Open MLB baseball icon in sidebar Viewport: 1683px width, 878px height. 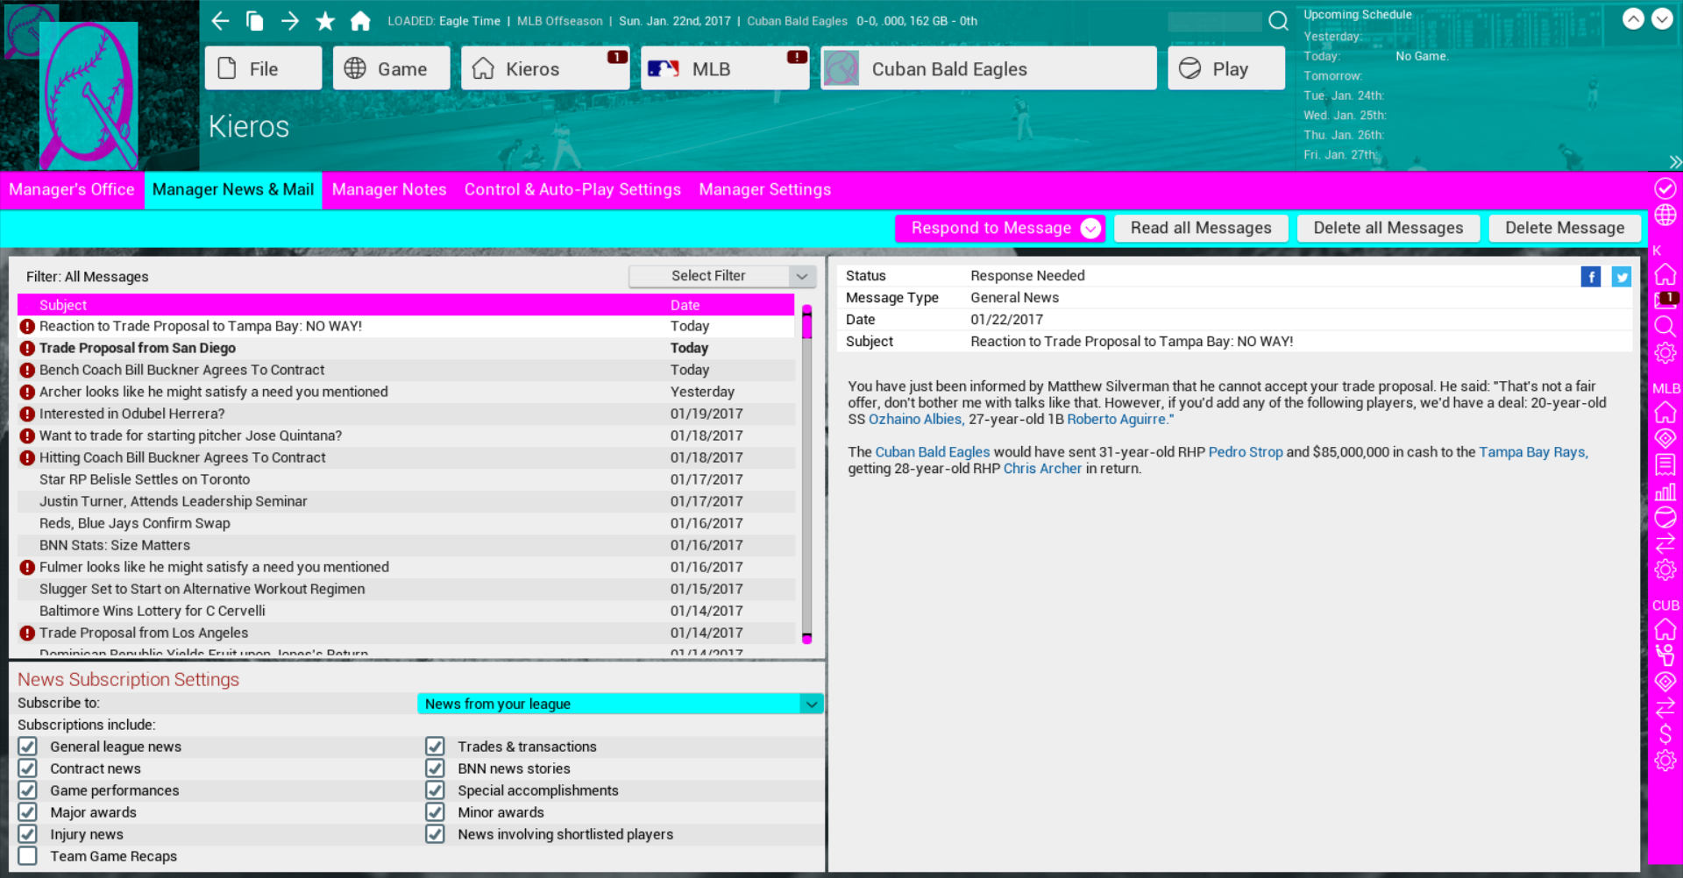click(1665, 517)
